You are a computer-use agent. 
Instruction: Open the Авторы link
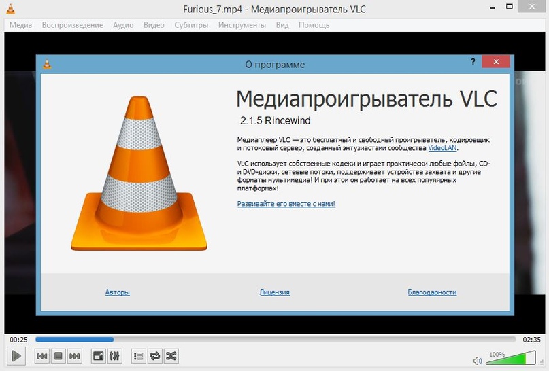[x=117, y=292]
